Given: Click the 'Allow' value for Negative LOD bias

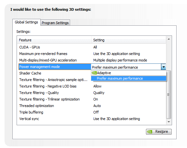Looking at the screenshot, I should pos(97,86).
